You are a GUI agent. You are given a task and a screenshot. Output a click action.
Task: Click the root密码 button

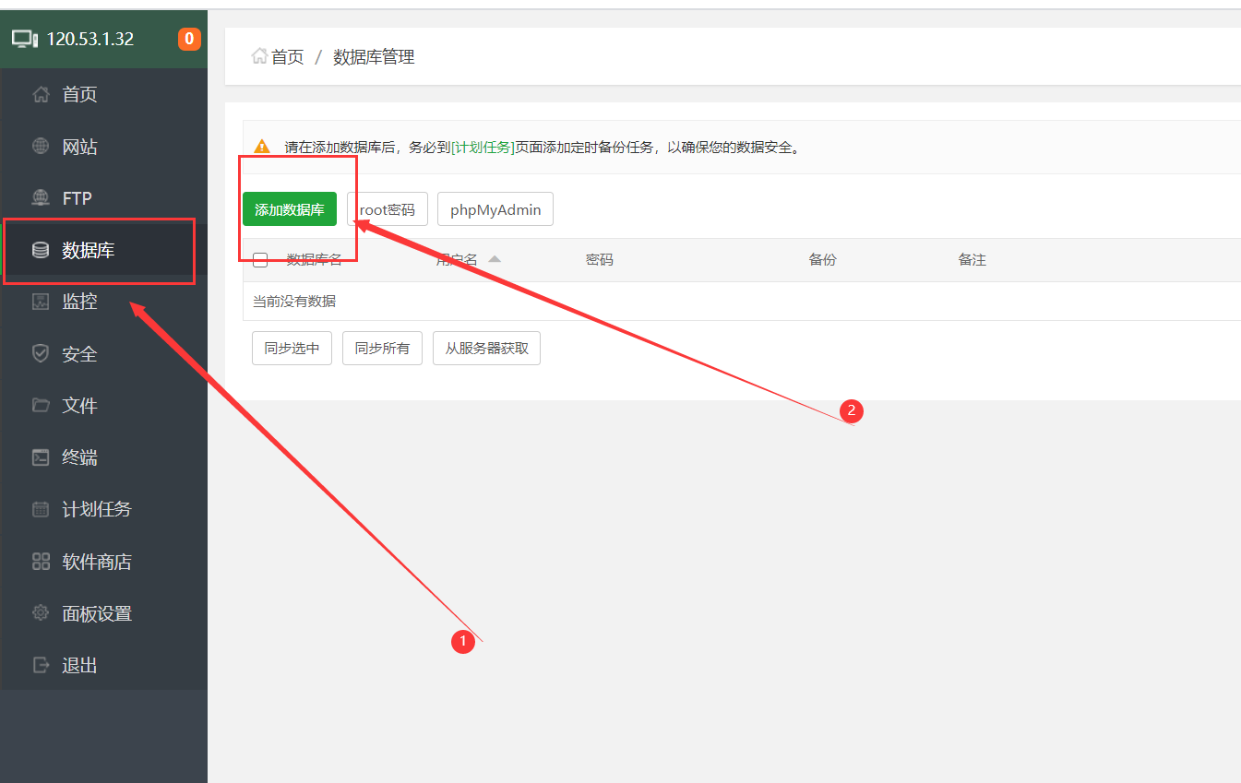[388, 209]
